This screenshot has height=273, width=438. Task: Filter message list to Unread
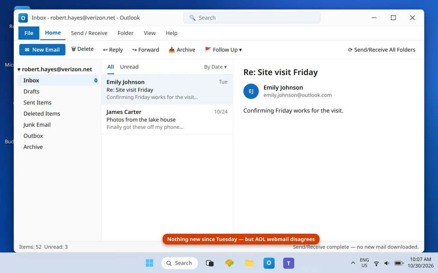[129, 67]
